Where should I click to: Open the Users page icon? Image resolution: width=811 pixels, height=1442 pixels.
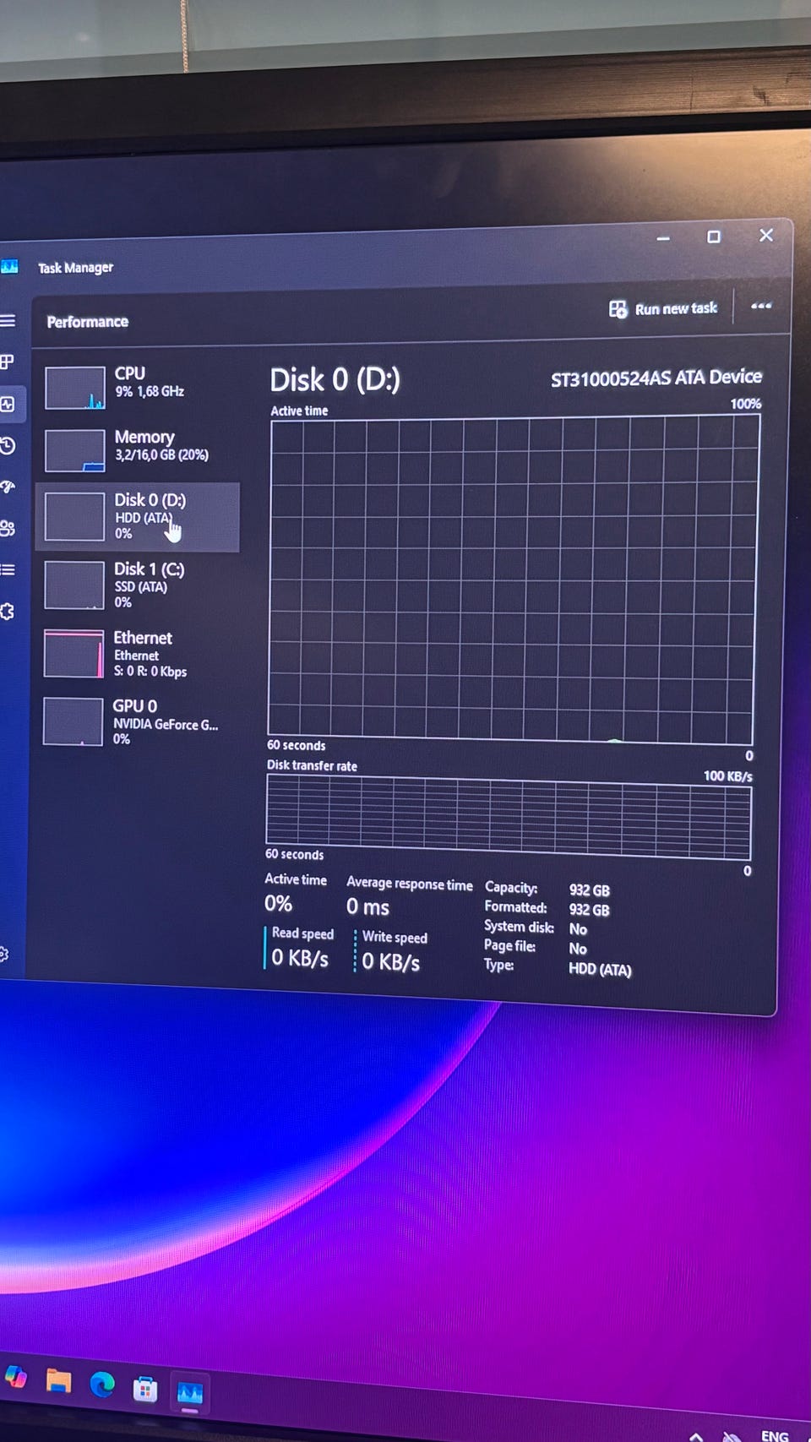tap(8, 528)
